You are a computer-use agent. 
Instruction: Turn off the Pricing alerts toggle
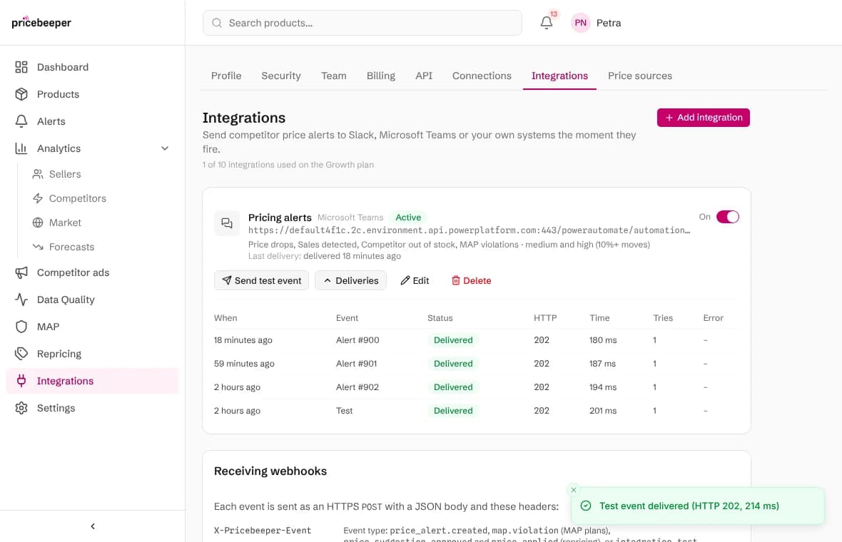tap(728, 217)
